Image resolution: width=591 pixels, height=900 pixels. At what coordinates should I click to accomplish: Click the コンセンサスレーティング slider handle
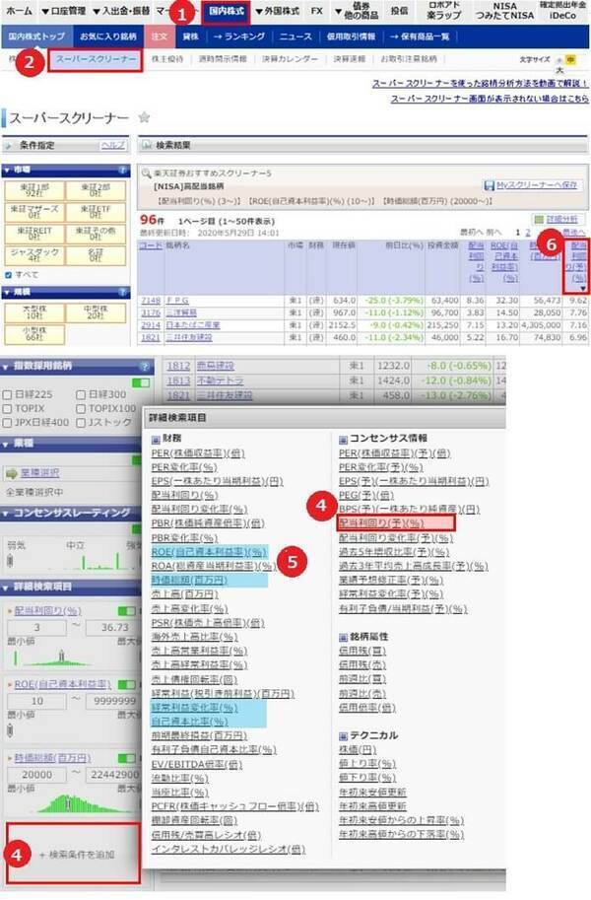click(10, 561)
